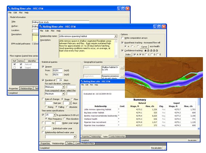Click the fifth confidence tracking star
The height and width of the screenshot is (153, 206).
pos(157,50)
